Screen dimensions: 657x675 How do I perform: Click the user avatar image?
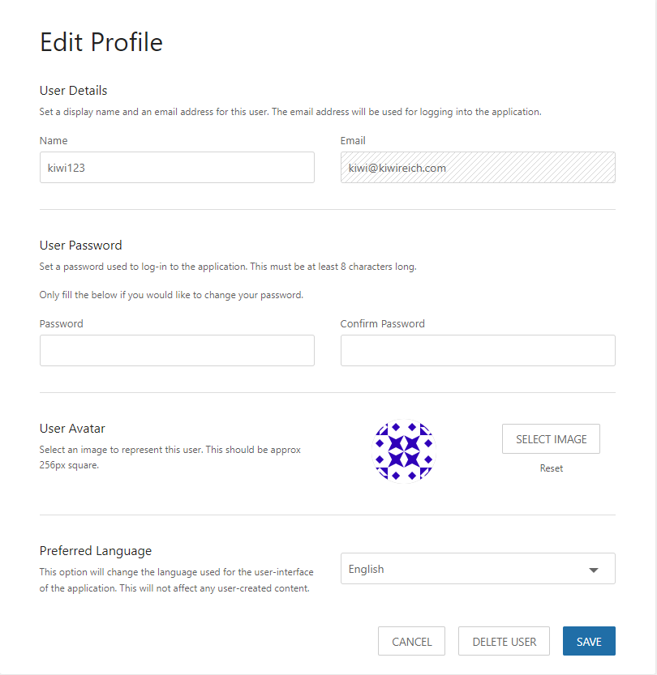click(x=403, y=452)
